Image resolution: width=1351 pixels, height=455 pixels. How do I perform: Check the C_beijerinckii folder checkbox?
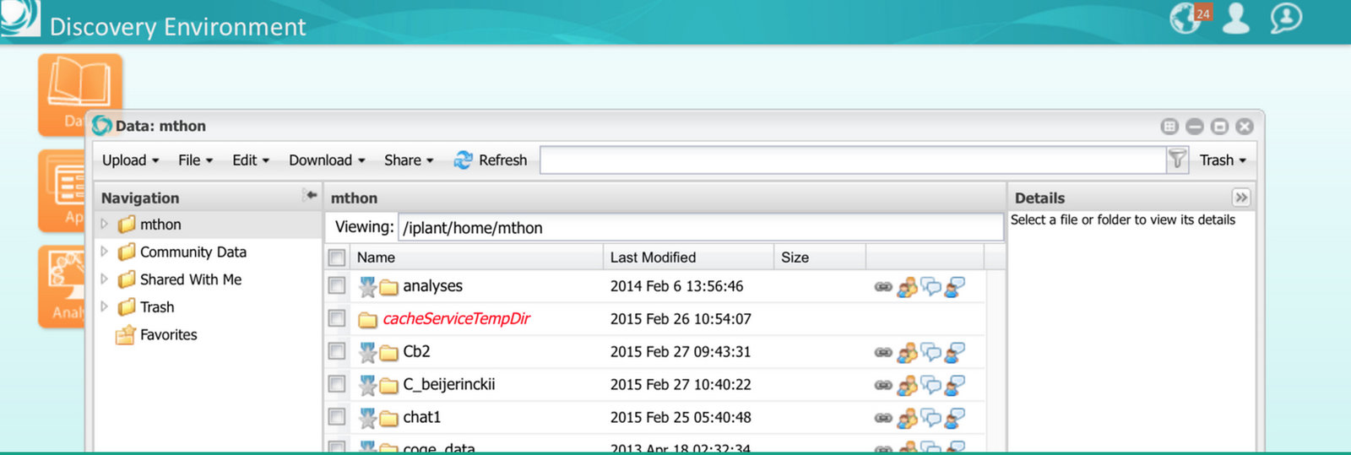[x=337, y=384]
